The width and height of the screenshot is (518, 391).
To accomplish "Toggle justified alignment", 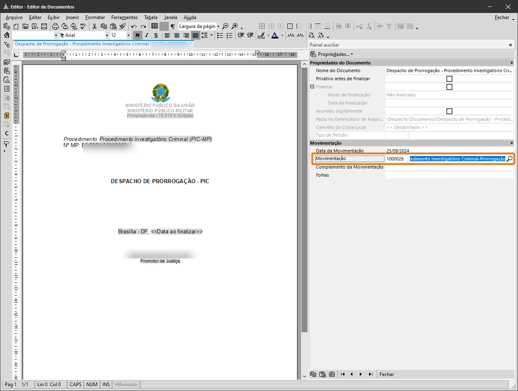I will point(195,36).
